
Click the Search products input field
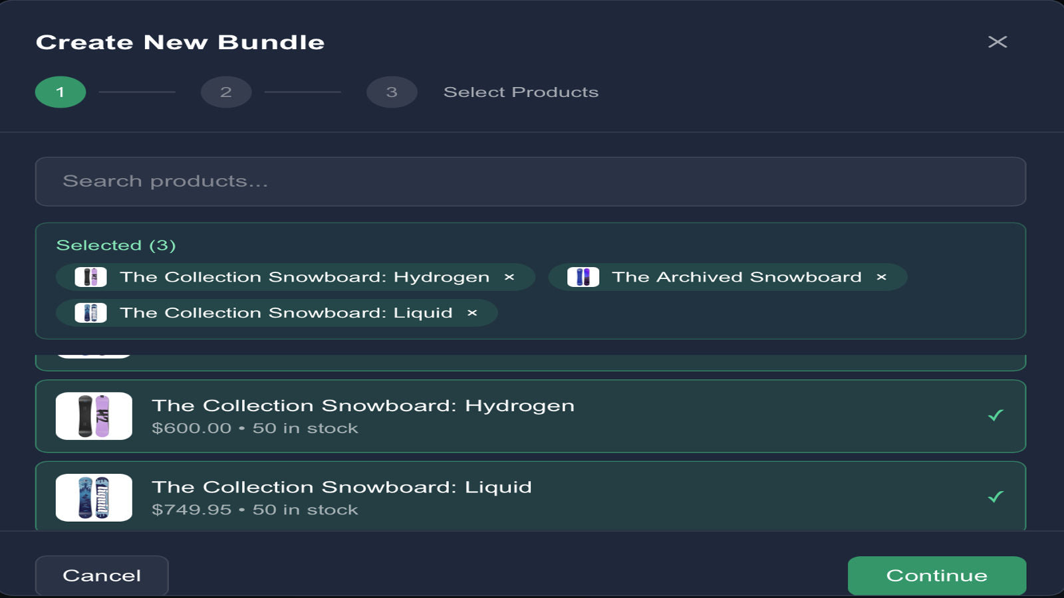pos(532,181)
